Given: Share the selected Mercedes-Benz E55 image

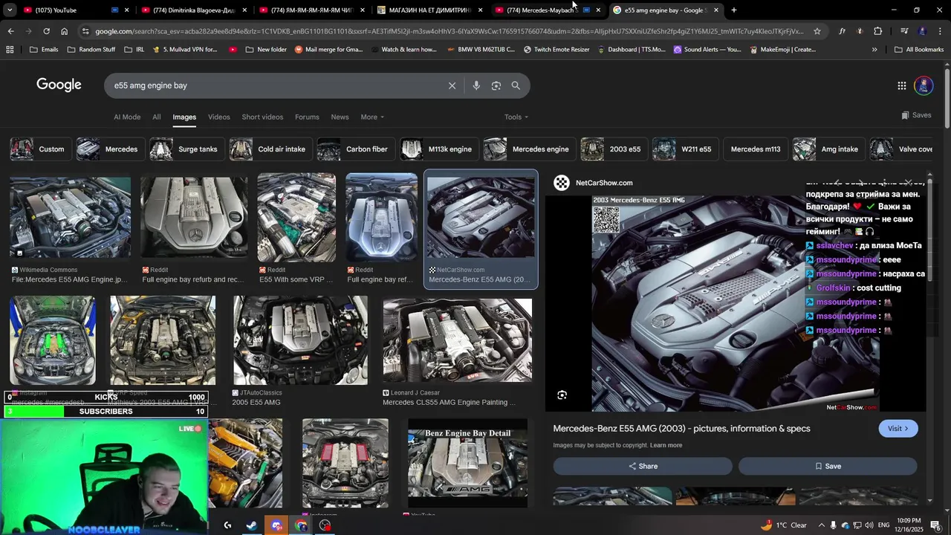Looking at the screenshot, I should click(643, 466).
